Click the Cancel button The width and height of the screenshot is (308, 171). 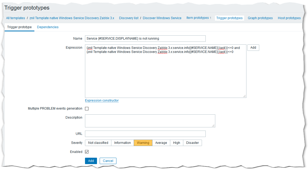point(108,161)
